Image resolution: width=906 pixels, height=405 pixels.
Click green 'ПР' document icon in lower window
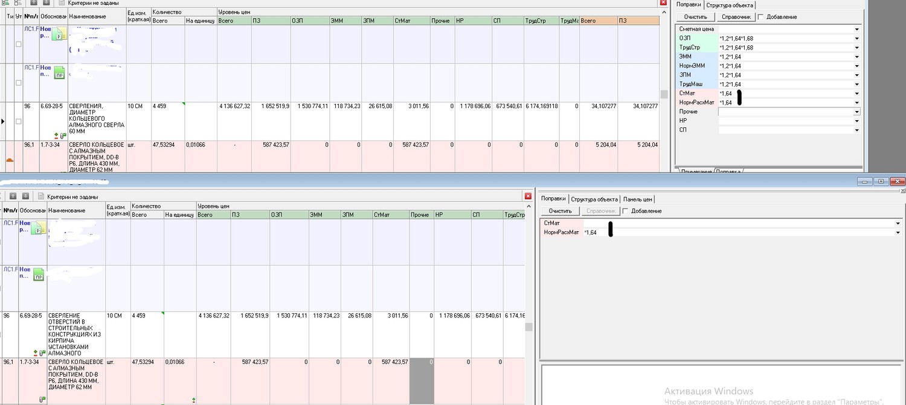pyautogui.click(x=39, y=275)
